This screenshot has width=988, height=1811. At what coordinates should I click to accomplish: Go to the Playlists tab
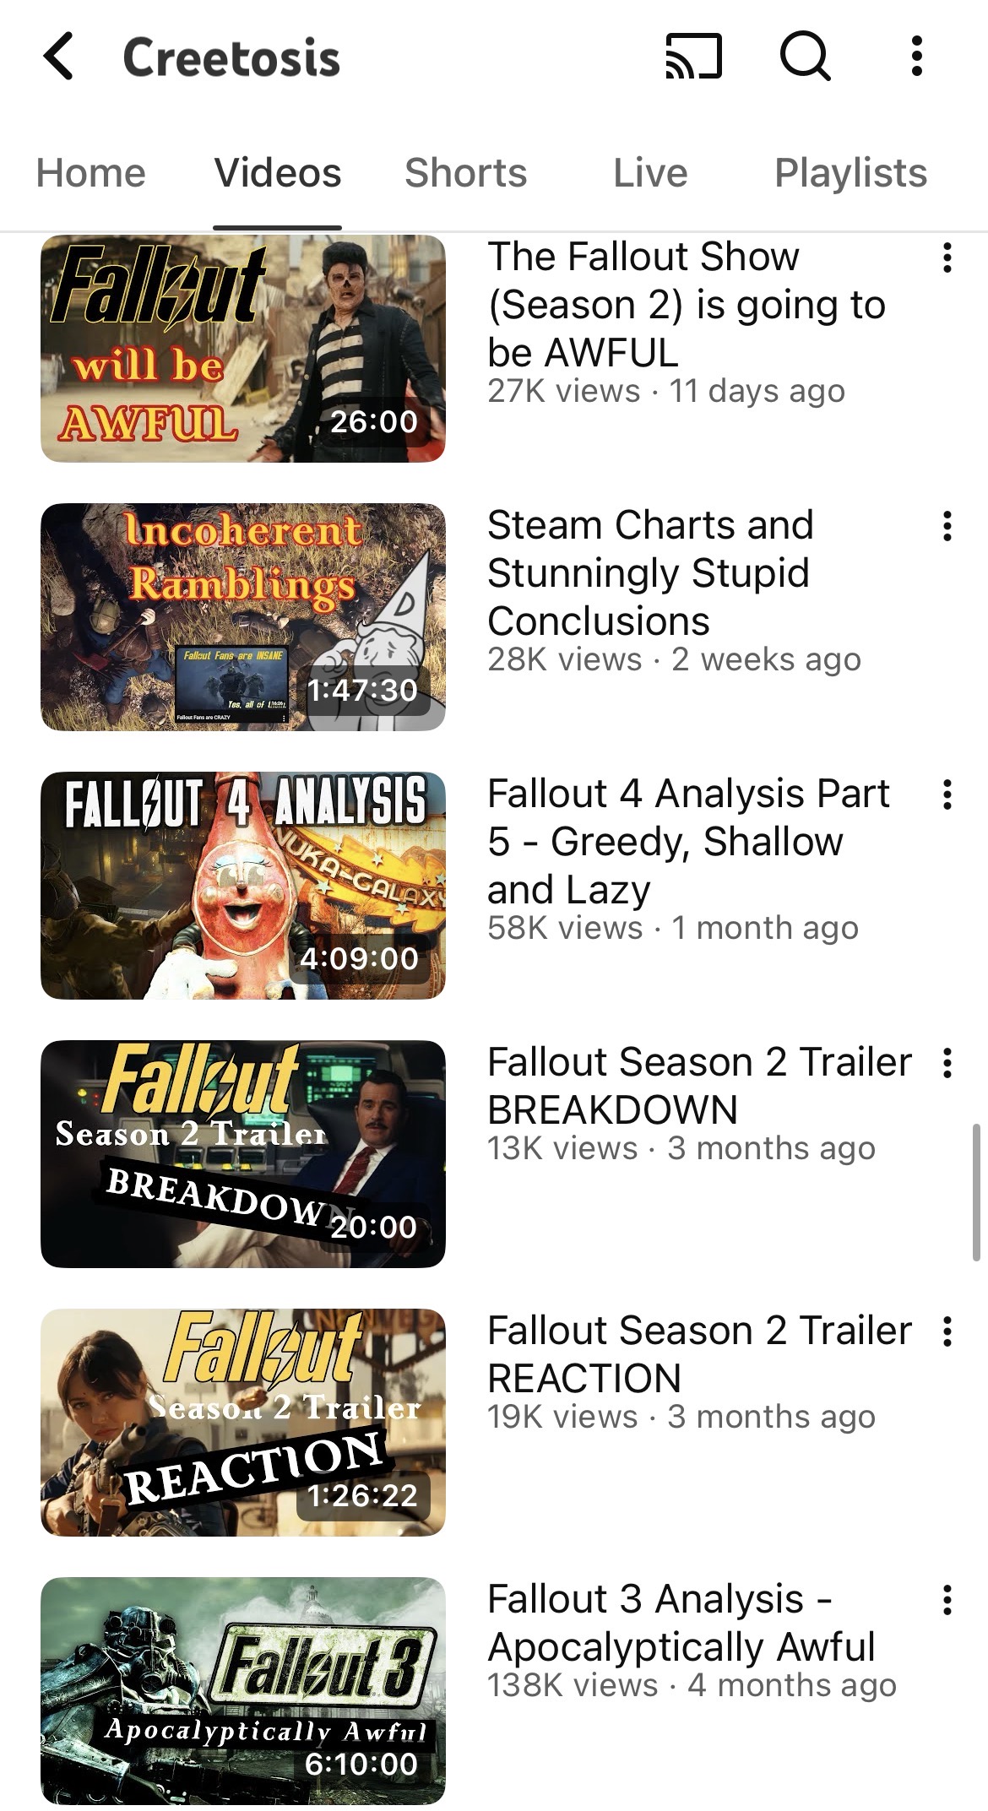point(850,173)
